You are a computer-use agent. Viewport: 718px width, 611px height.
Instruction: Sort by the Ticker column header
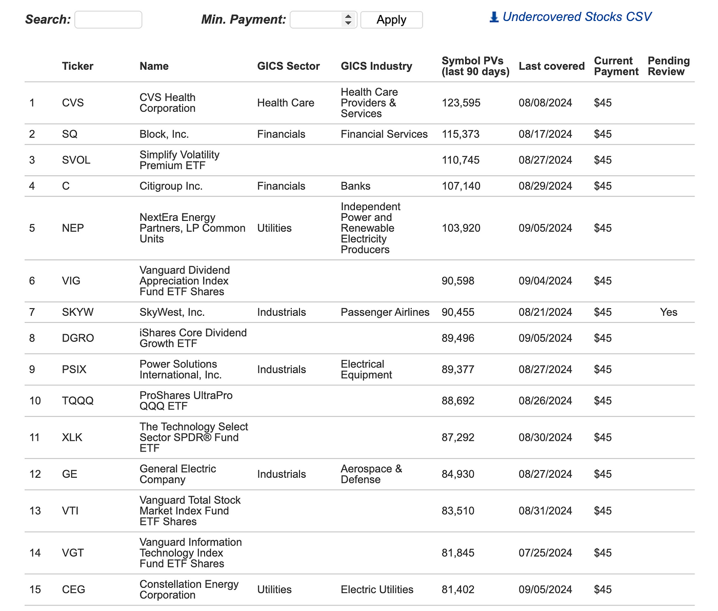pyautogui.click(x=77, y=66)
